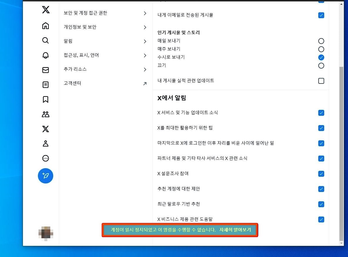Open Messages envelope icon
348x257 pixels.
[x=46, y=70]
